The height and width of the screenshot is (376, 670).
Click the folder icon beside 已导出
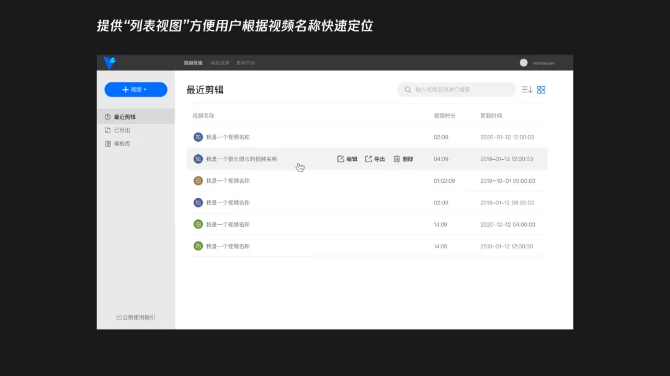108,130
